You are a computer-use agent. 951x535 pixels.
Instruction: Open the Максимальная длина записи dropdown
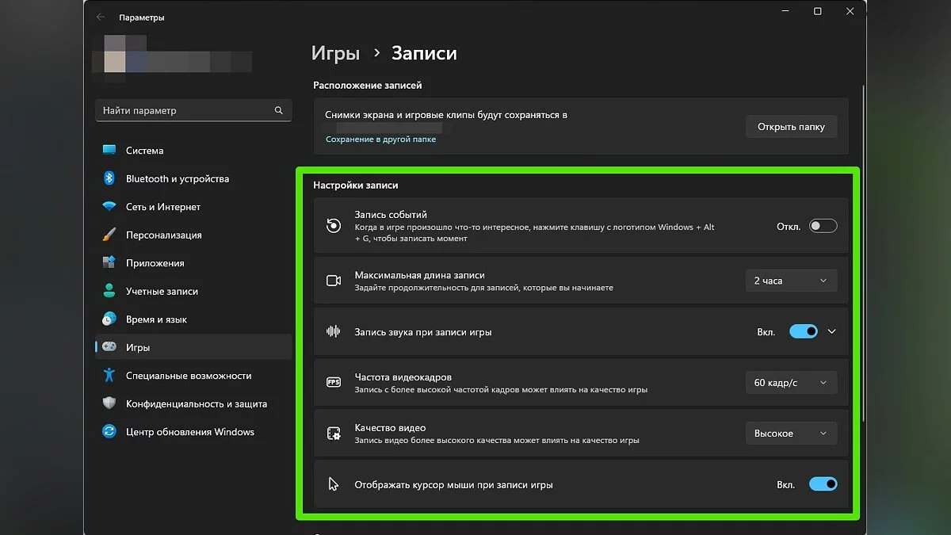click(790, 281)
